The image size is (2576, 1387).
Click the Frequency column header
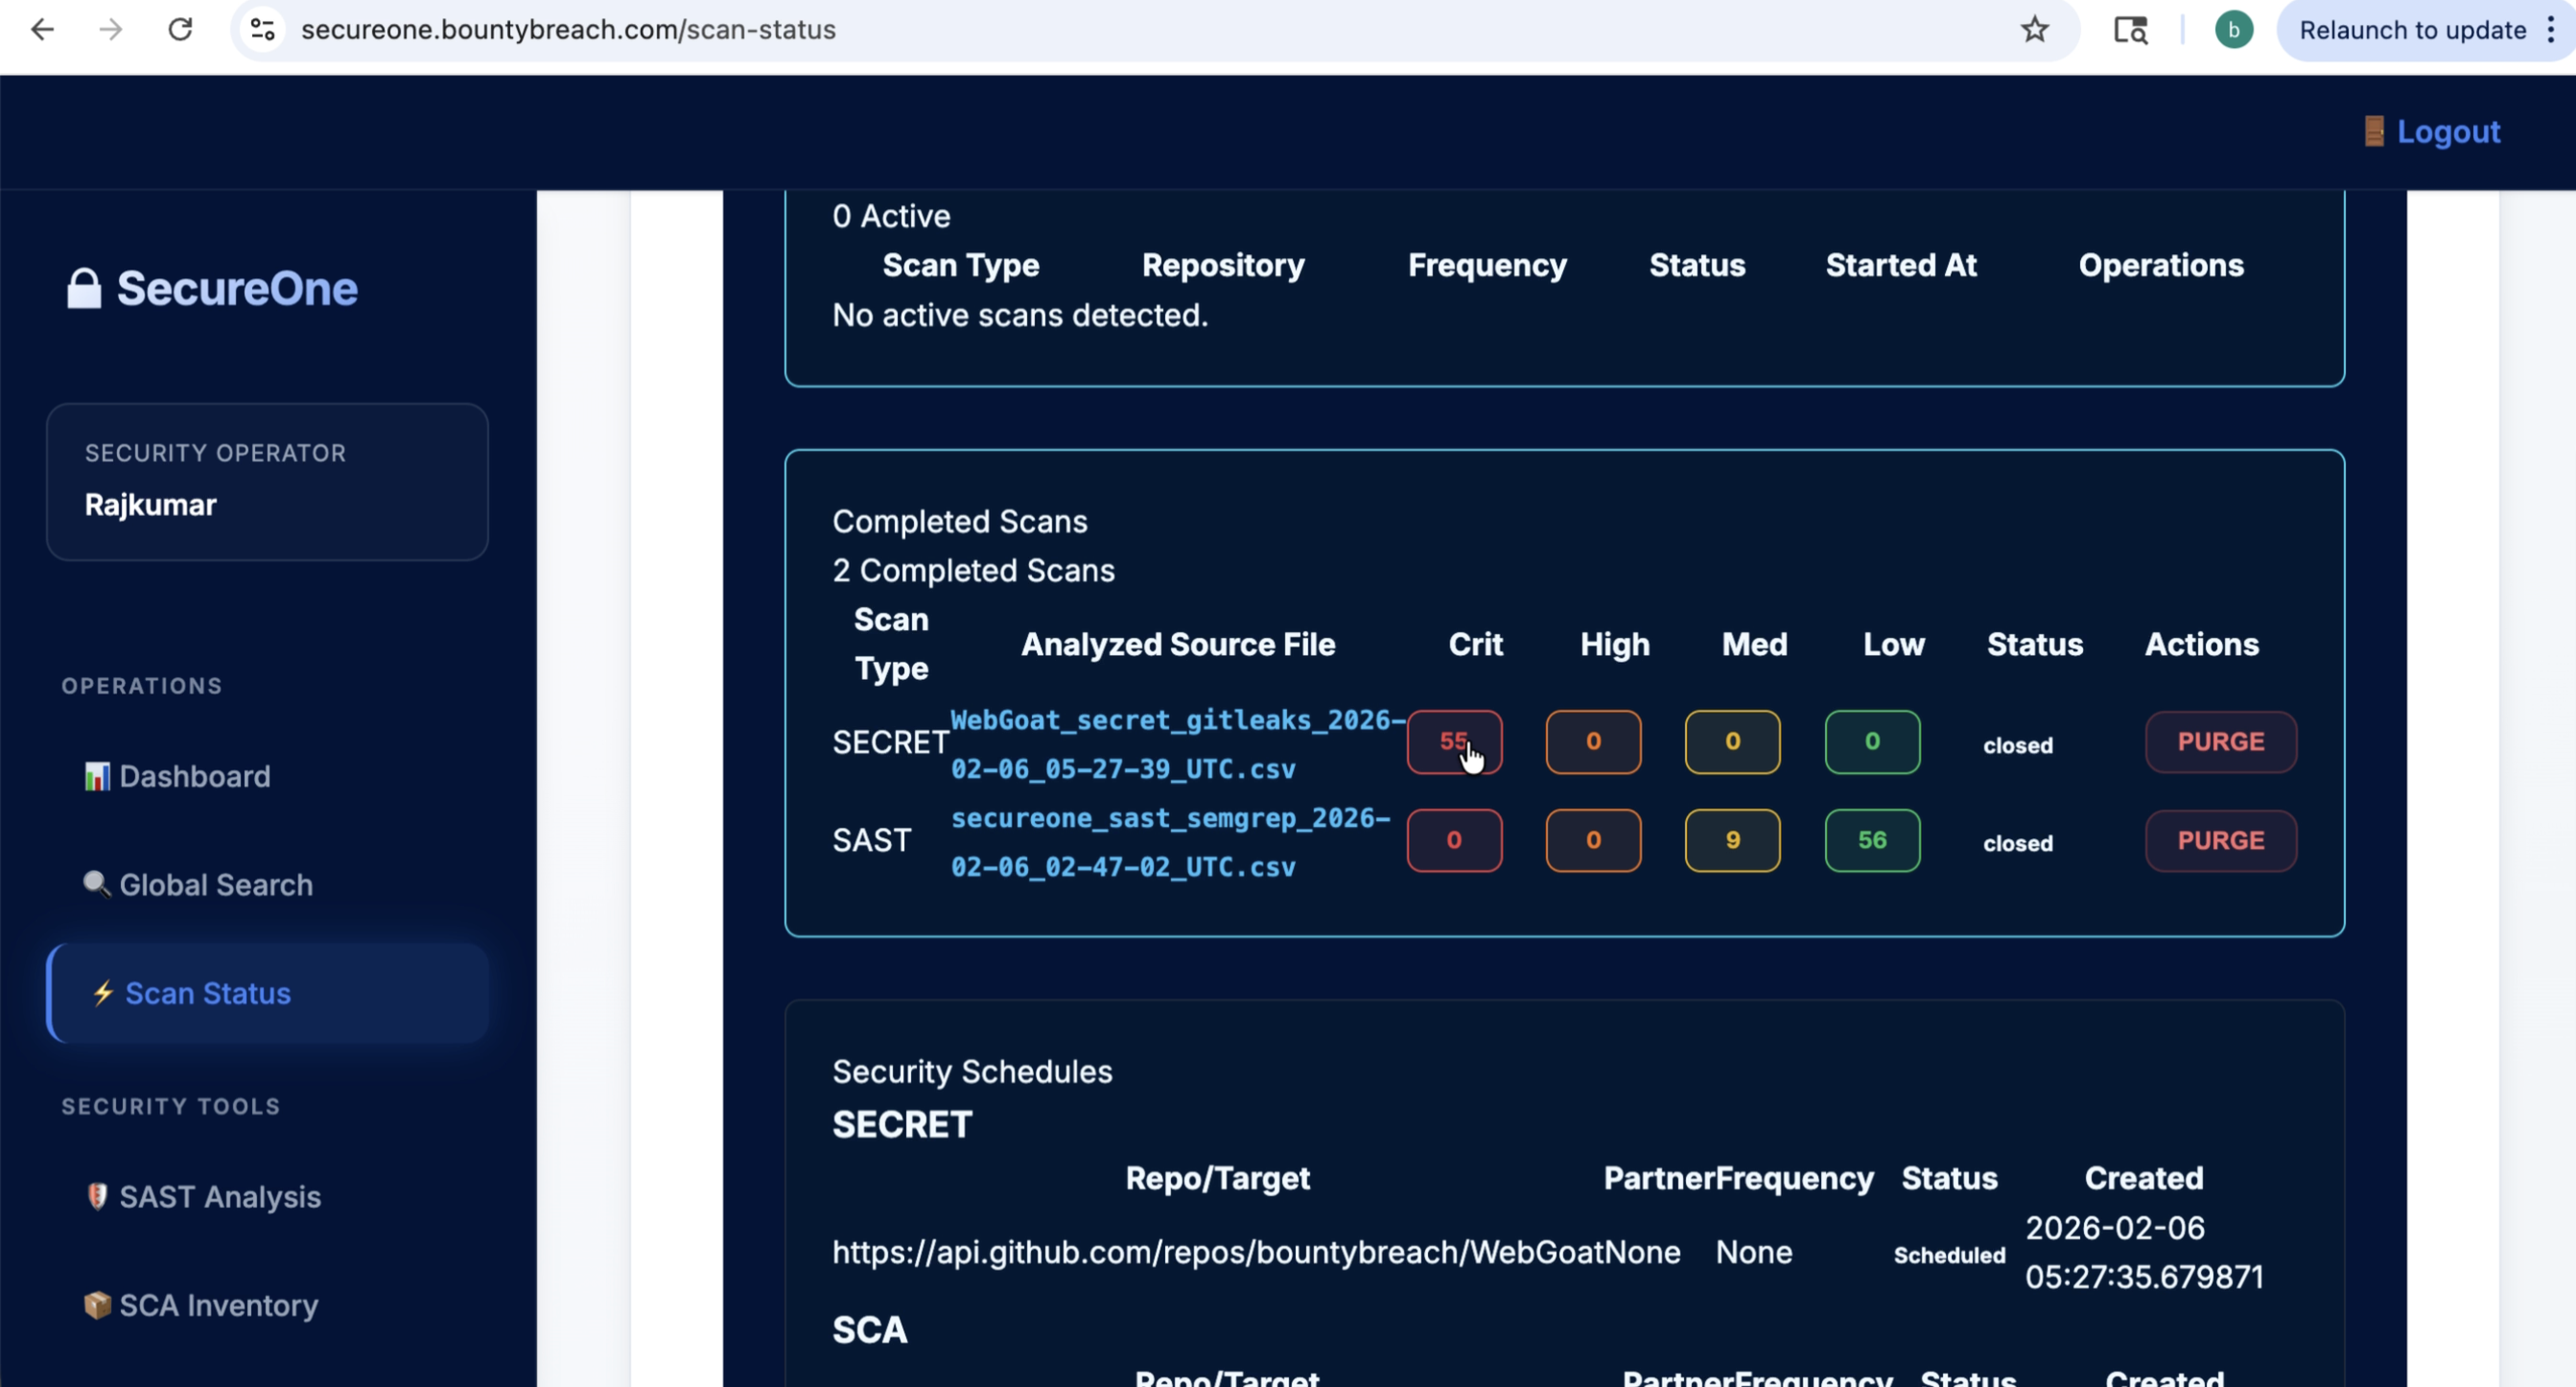(1487, 265)
